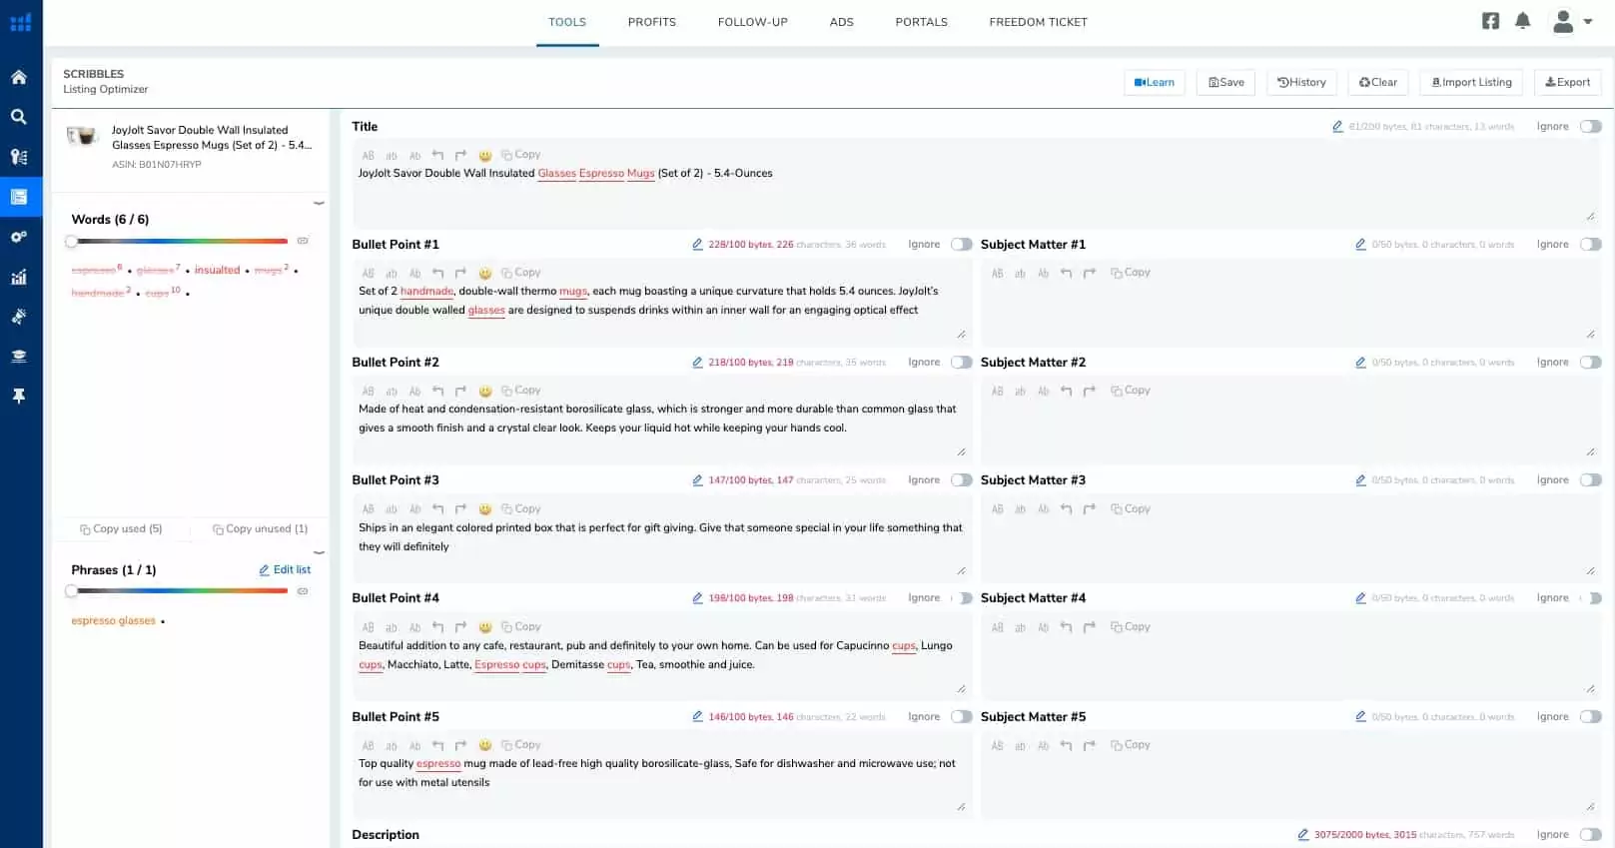Click the JoyJolt espresso mugs product thumbnail
The height and width of the screenshot is (848, 1615).
(x=82, y=137)
